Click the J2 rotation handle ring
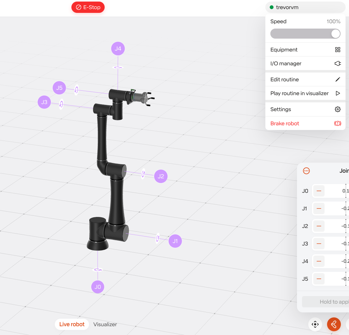The image size is (349, 335). pyautogui.click(x=143, y=174)
